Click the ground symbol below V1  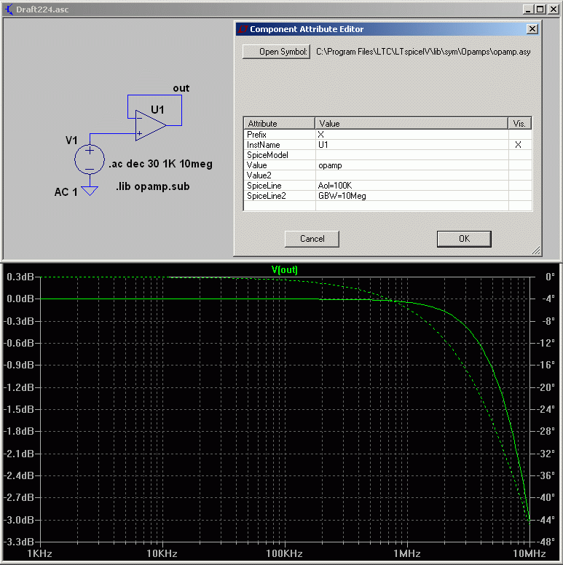[x=90, y=191]
